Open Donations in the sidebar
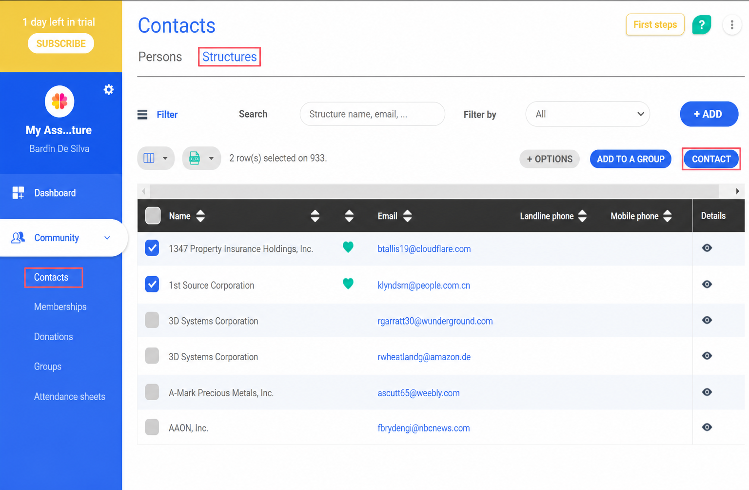Screen dimensions: 749x490 54,337
